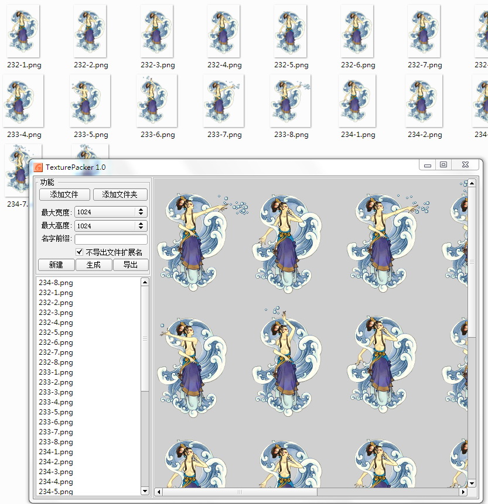Select 232-4.png in the file list
This screenshot has width=488, height=504.
tap(56, 323)
